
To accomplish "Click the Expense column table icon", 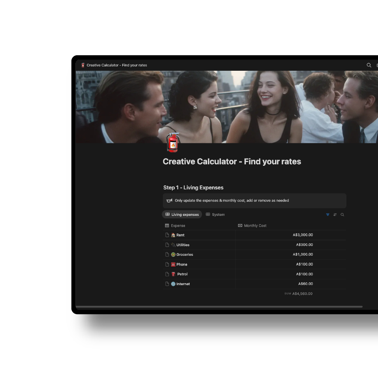I will coord(167,226).
